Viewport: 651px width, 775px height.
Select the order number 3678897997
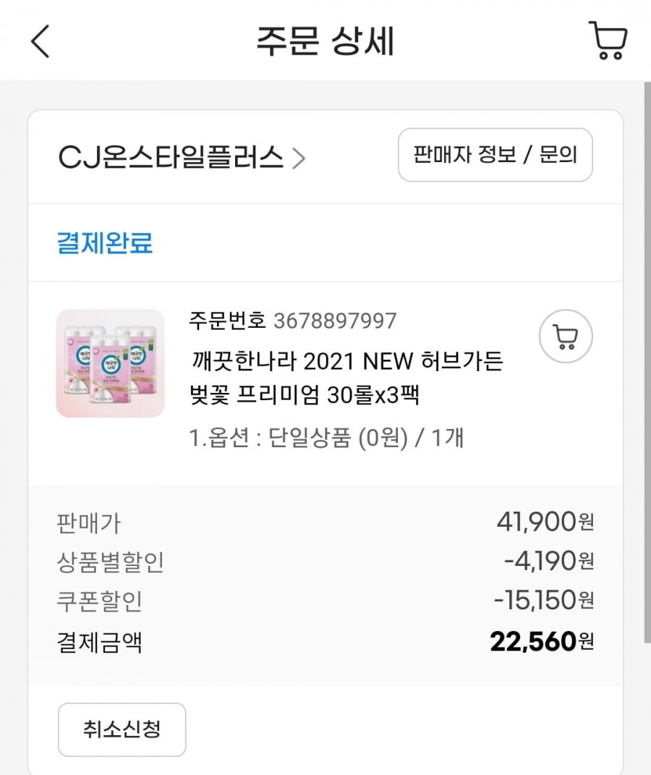pos(335,321)
